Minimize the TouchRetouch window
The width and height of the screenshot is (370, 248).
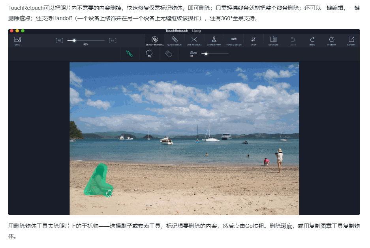[17, 31]
